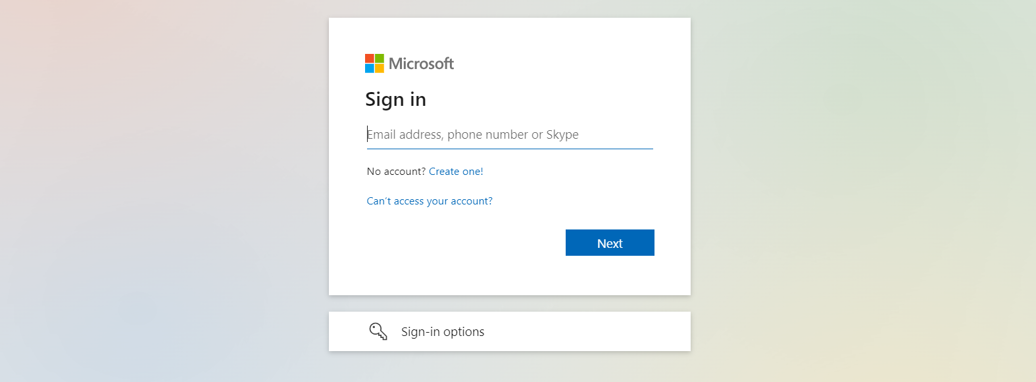Follow "Can't access your account?" link
1036x382 pixels.
tap(430, 201)
